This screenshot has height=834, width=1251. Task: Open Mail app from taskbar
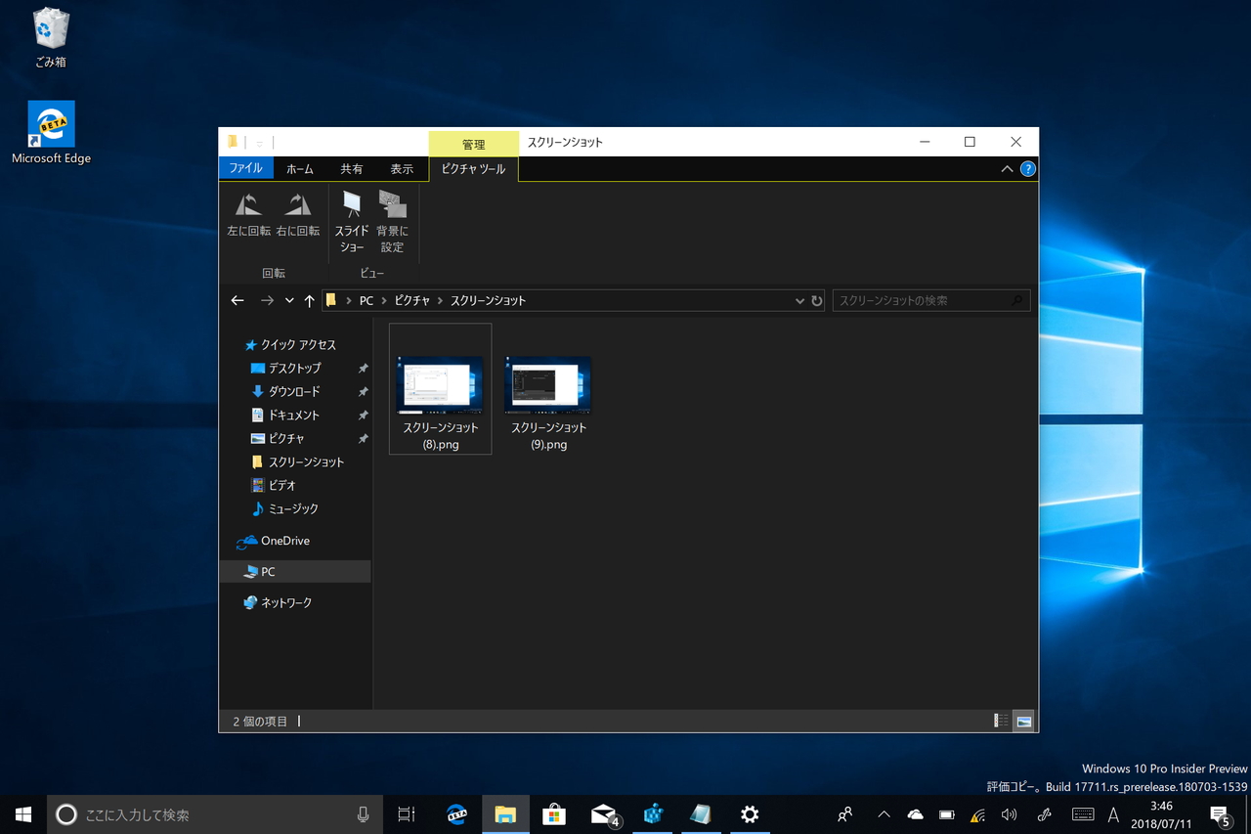[604, 814]
